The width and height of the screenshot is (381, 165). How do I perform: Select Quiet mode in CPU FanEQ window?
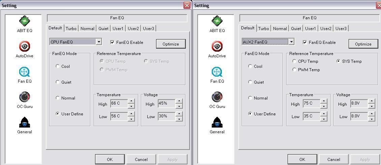58,82
